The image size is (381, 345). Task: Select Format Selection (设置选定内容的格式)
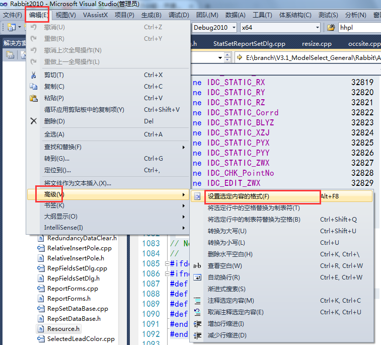point(282,196)
